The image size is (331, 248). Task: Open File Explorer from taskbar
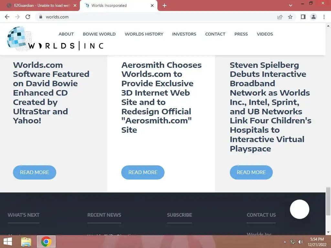click(26, 242)
